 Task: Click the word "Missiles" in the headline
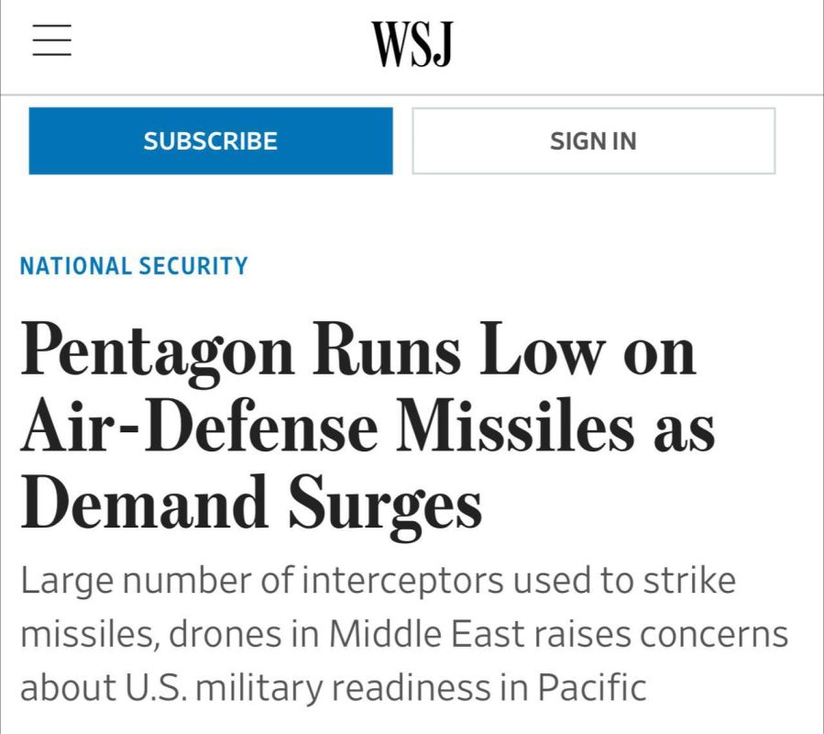(503, 428)
